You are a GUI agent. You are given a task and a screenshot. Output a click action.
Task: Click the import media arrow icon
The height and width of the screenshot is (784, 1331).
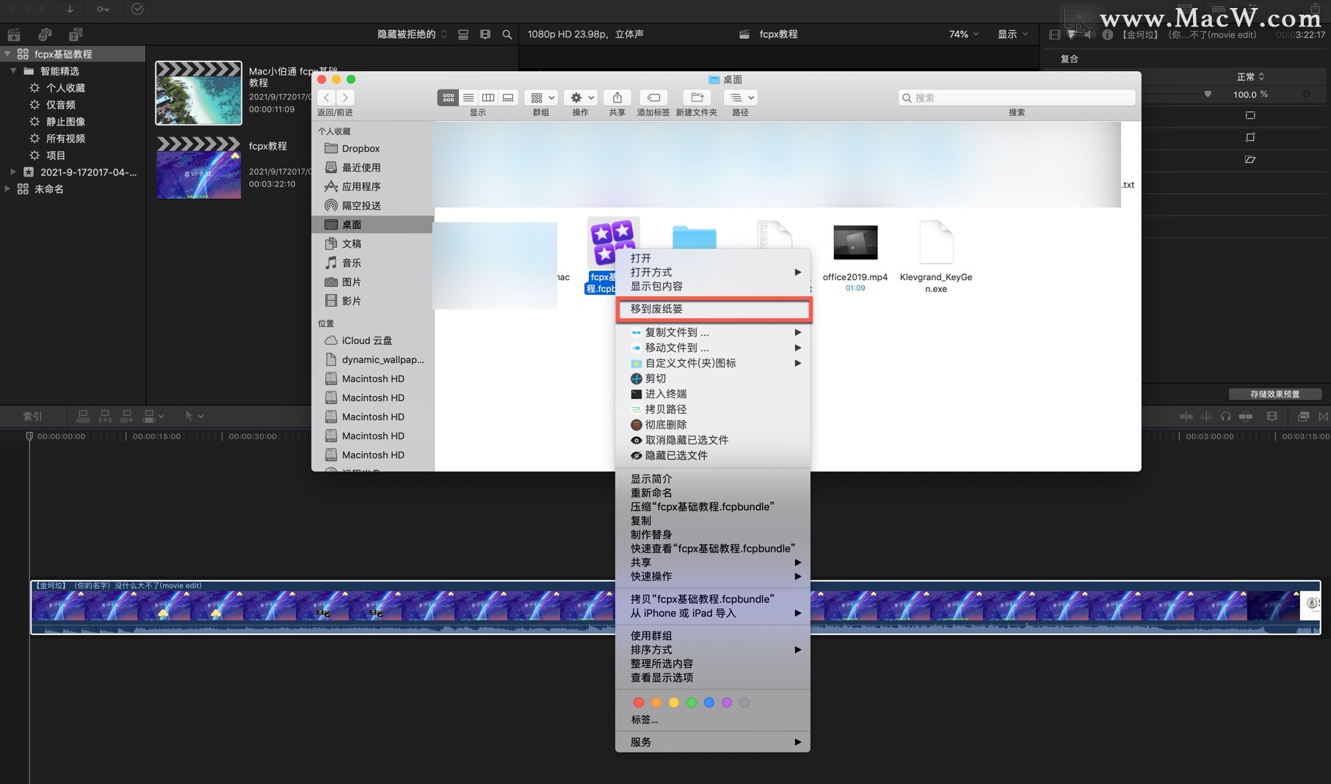coord(70,9)
